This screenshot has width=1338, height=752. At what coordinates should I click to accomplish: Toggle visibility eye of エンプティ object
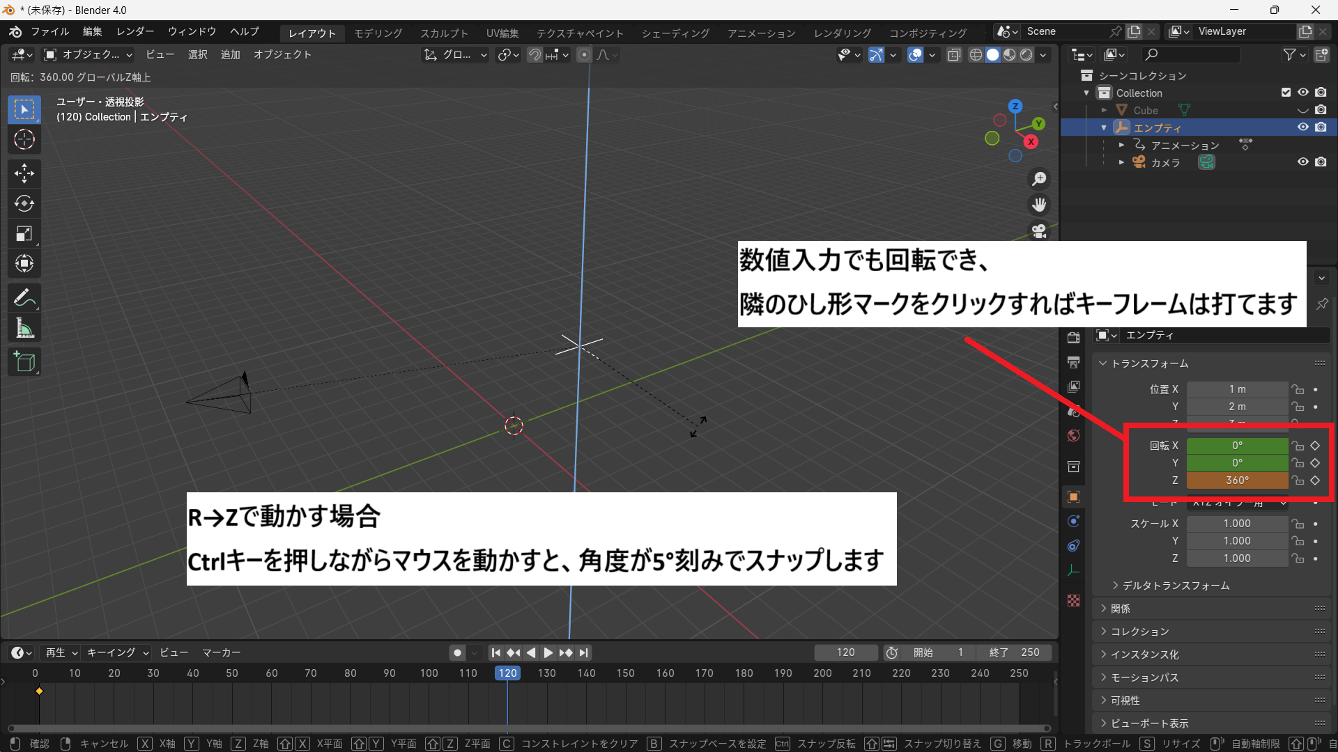coord(1302,127)
